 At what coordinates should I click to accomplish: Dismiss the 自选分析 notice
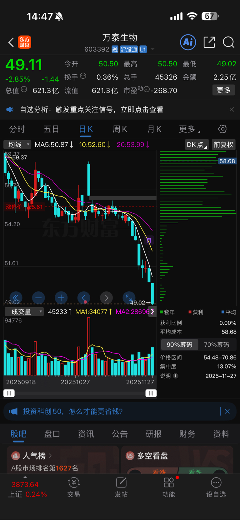pos(232,109)
